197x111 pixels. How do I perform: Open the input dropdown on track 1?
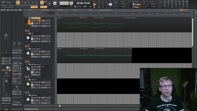click(x=36, y=26)
